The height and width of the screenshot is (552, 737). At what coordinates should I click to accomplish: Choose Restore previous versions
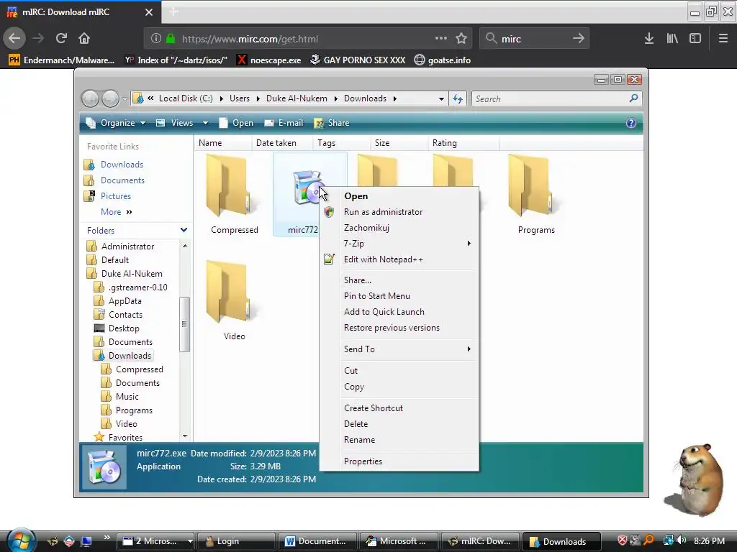pyautogui.click(x=399, y=328)
